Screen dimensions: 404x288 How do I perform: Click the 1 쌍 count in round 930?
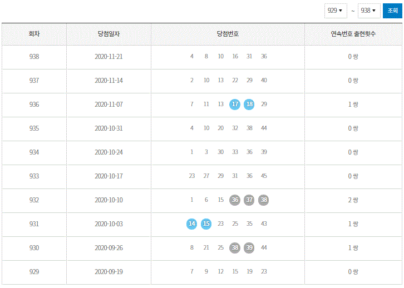point(353,248)
